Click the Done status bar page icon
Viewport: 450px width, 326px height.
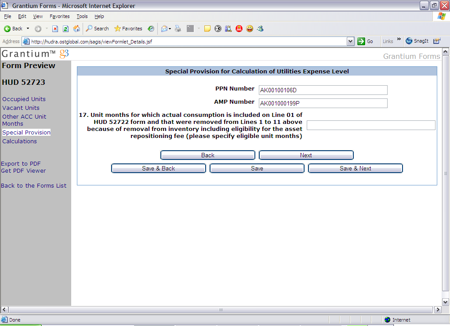(x=4, y=320)
